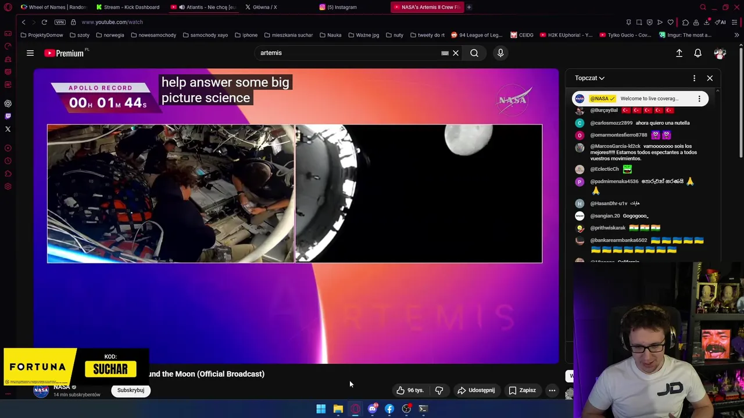Open OBS Studio from the taskbar
The image size is (744, 418).
[407, 409]
